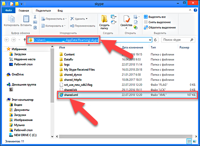Open NEW DRIVE C (C:)
The image size is (200, 146).
(23, 135)
